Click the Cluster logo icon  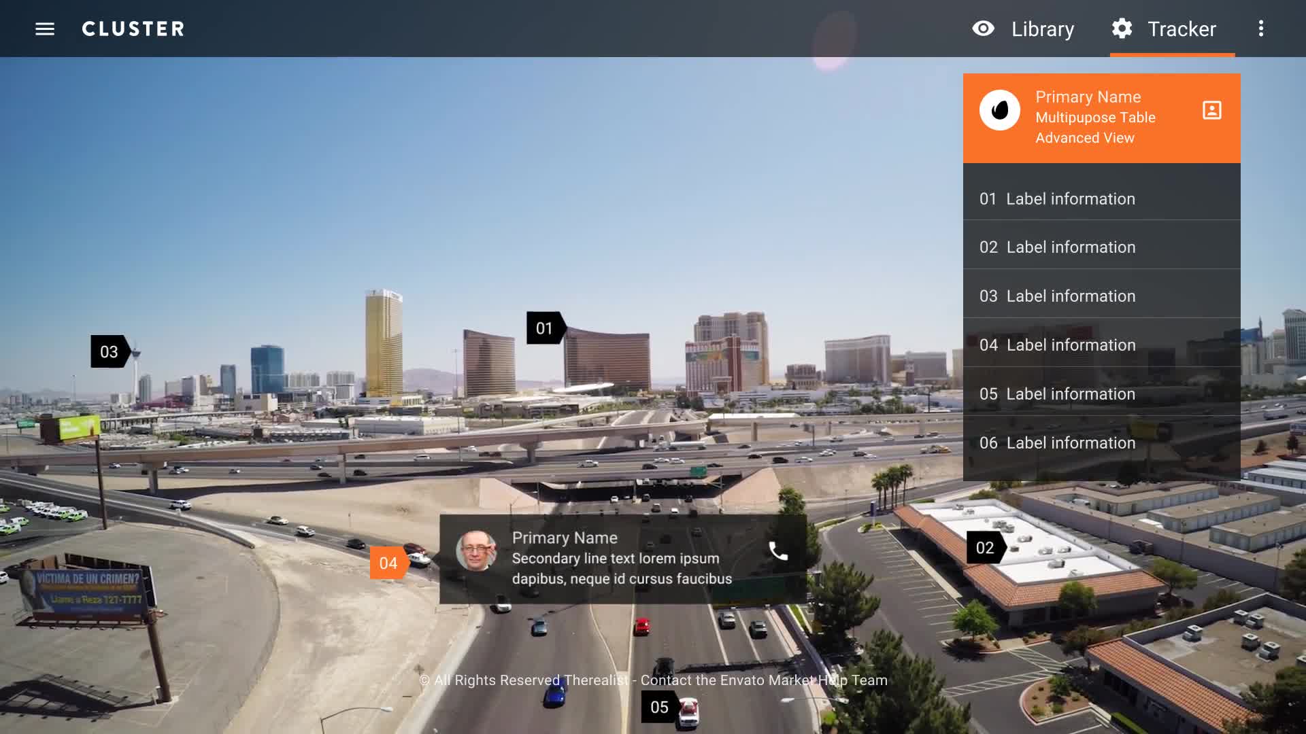click(133, 29)
